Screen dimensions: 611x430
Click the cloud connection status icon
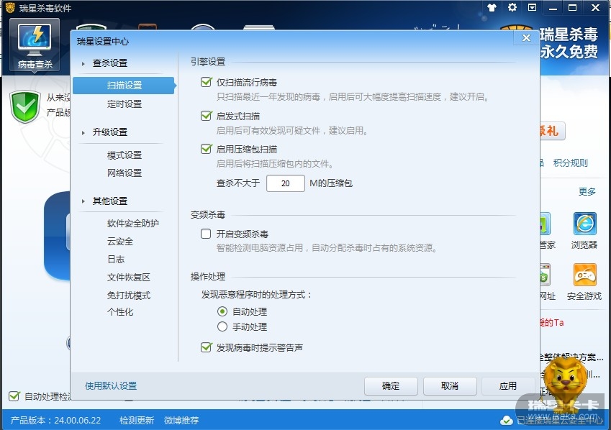[506, 421]
